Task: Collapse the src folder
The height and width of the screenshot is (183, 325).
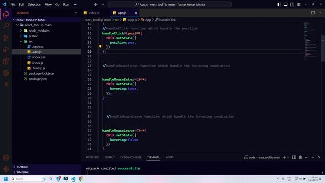Action: coord(46,41)
